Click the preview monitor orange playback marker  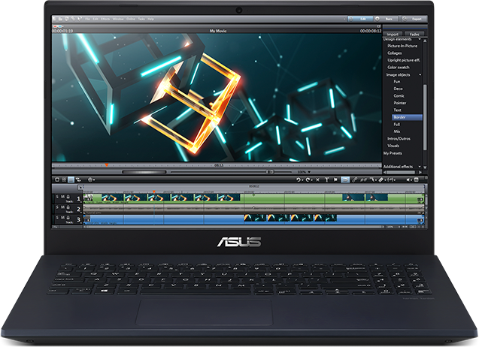(x=107, y=164)
